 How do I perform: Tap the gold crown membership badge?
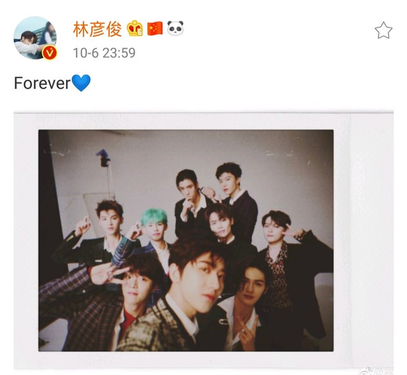135,28
